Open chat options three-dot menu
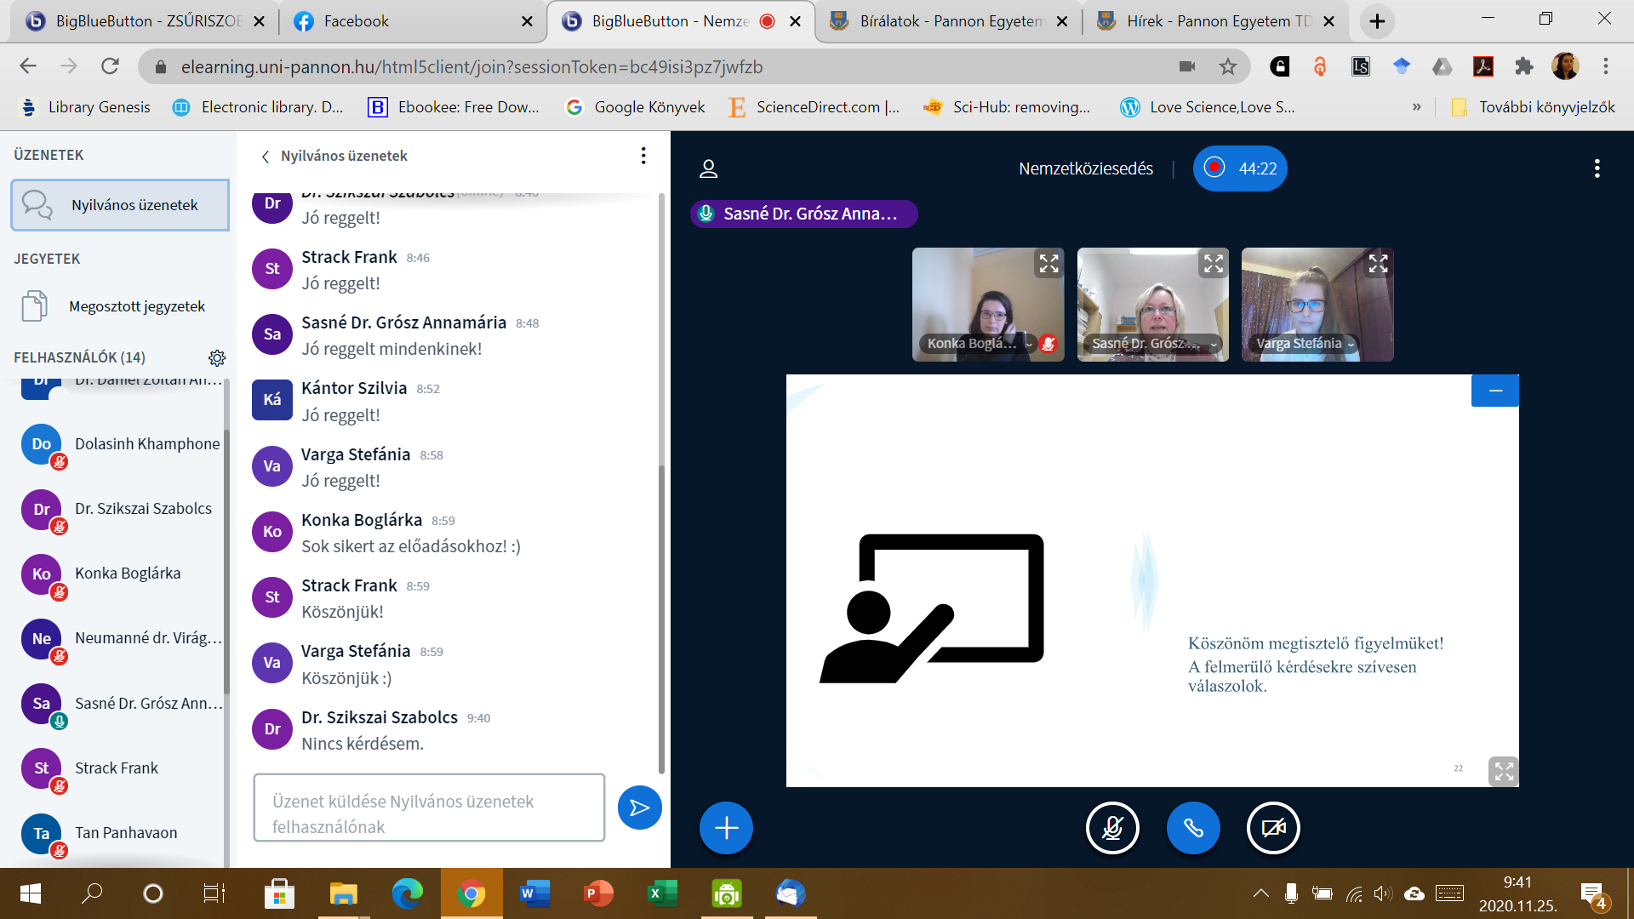This screenshot has width=1634, height=919. 643,156
